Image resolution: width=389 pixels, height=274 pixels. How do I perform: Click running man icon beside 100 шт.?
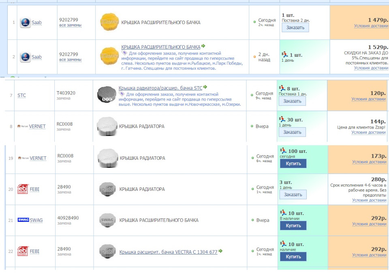(283, 151)
